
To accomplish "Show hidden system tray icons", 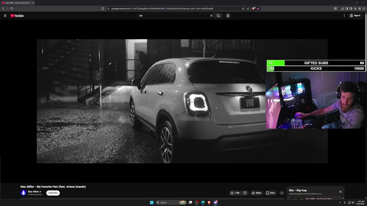I will coord(340,203).
